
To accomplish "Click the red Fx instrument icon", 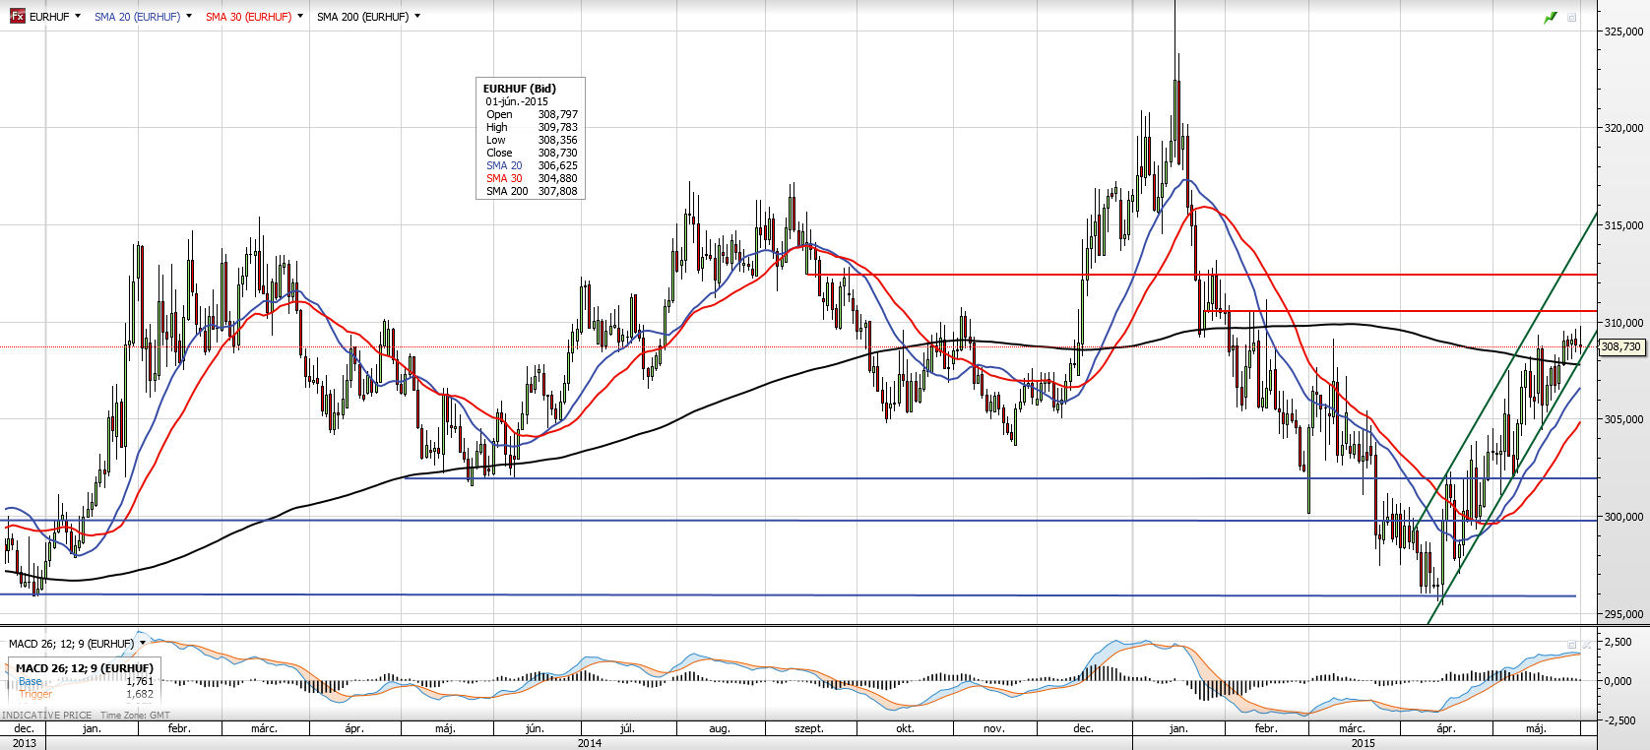I will coord(17,16).
